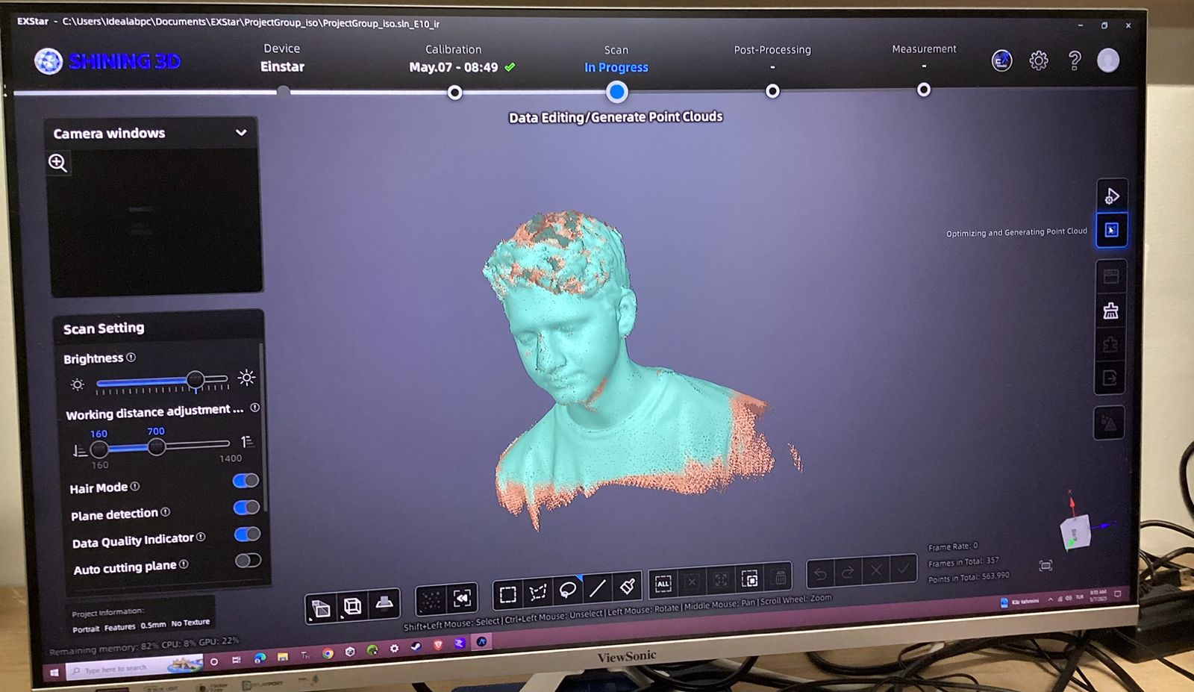Go to the Post-Processing step

[772, 57]
